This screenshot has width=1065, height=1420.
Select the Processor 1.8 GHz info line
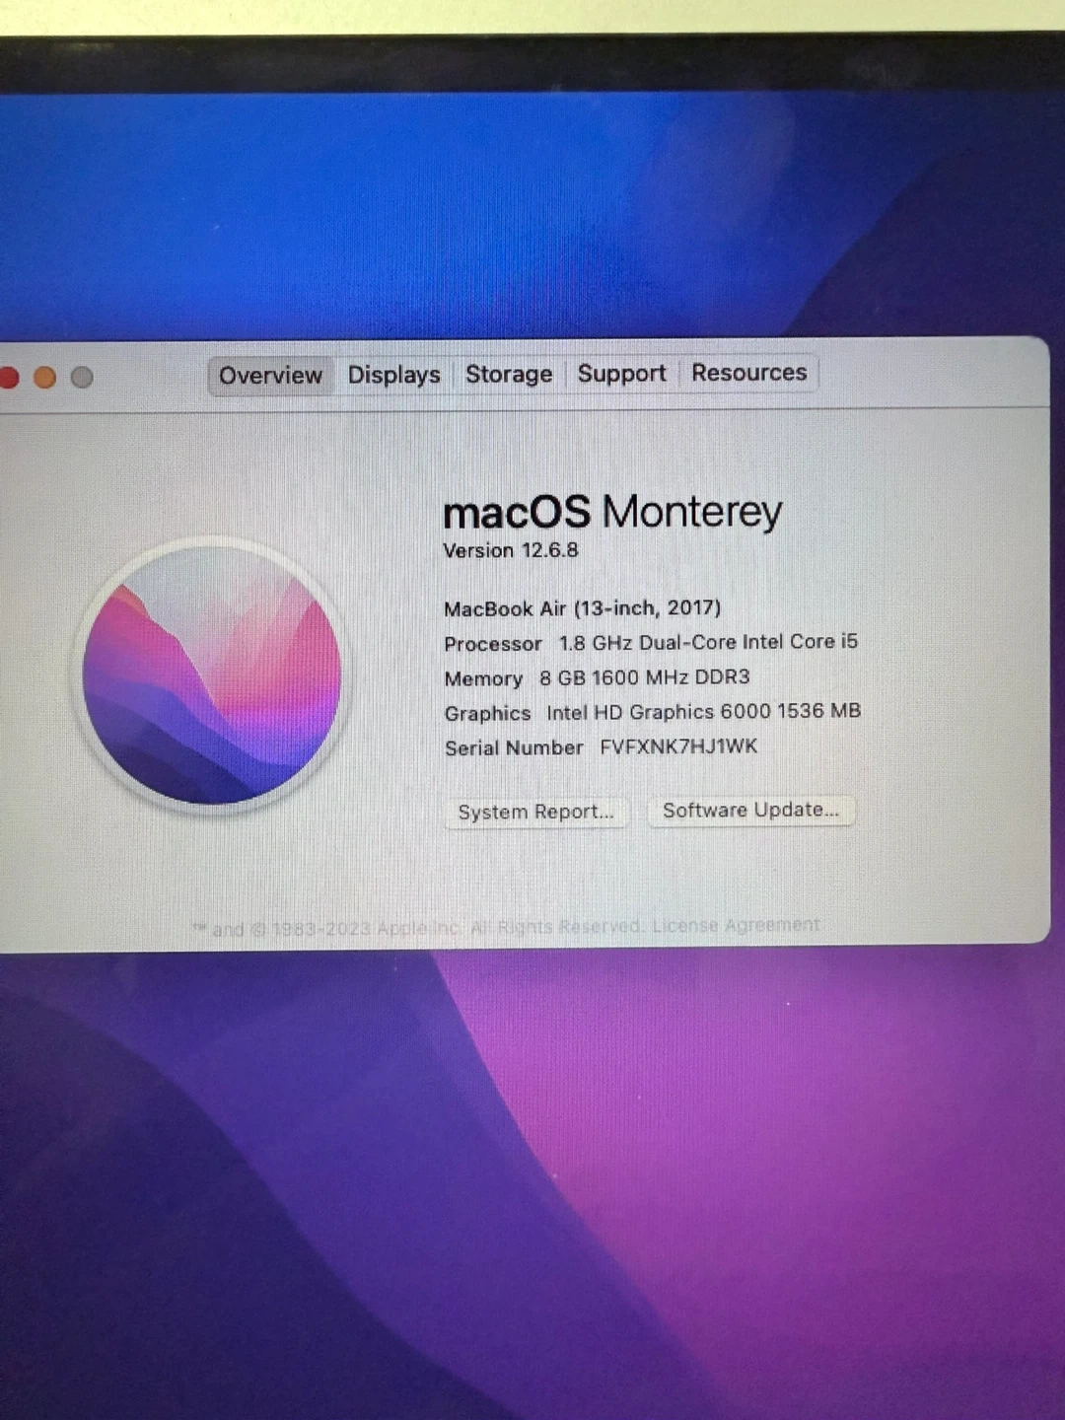[651, 643]
